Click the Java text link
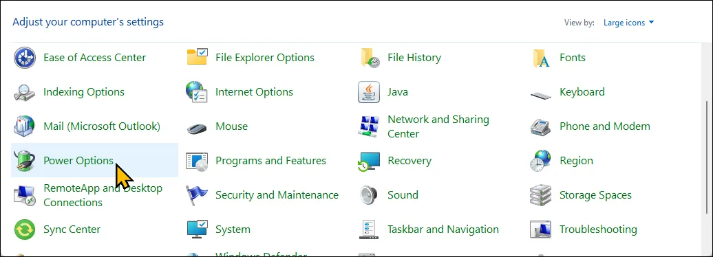Screen dimensions: 713x257 tap(397, 92)
